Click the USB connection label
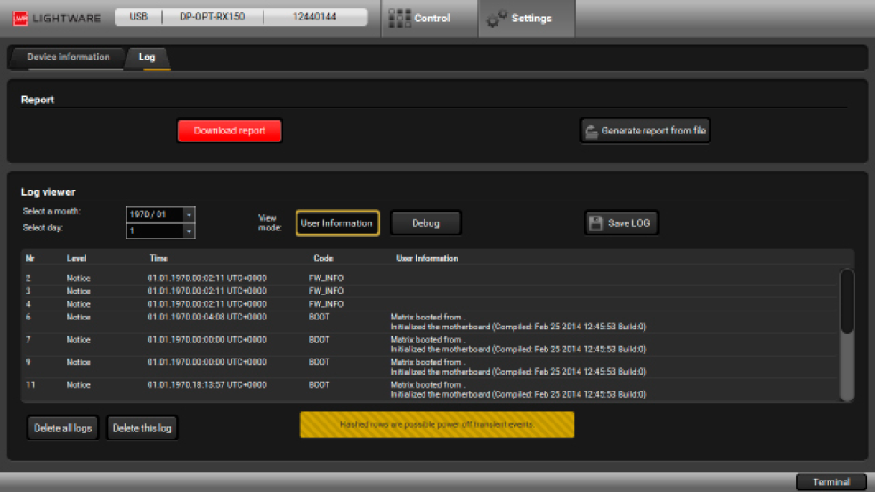The height and width of the screenshot is (492, 875). pos(138,17)
